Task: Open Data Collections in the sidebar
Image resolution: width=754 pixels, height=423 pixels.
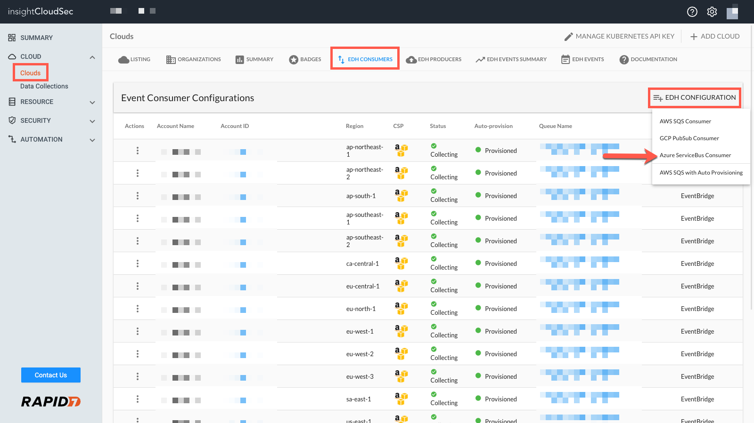Action: 44,86
